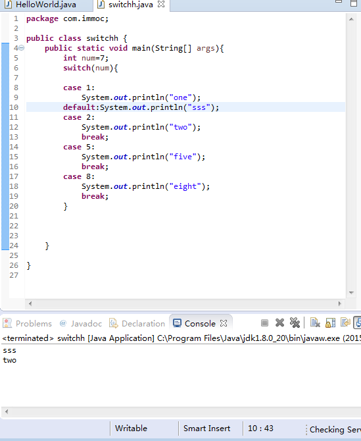Toggle show console on standard output change
Image resolution: width=361 pixels, height=441 pixels.
pyautogui.click(x=358, y=323)
